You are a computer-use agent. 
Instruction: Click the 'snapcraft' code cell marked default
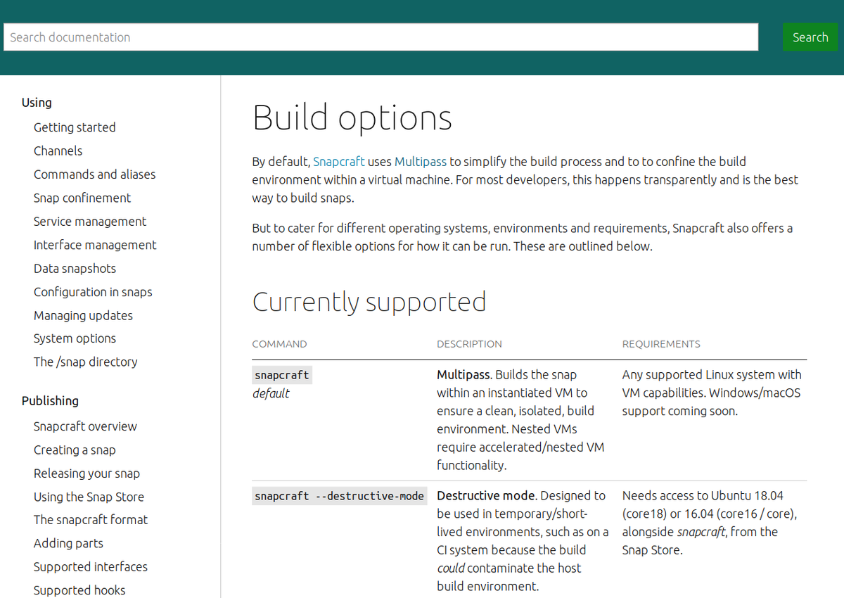click(x=282, y=375)
